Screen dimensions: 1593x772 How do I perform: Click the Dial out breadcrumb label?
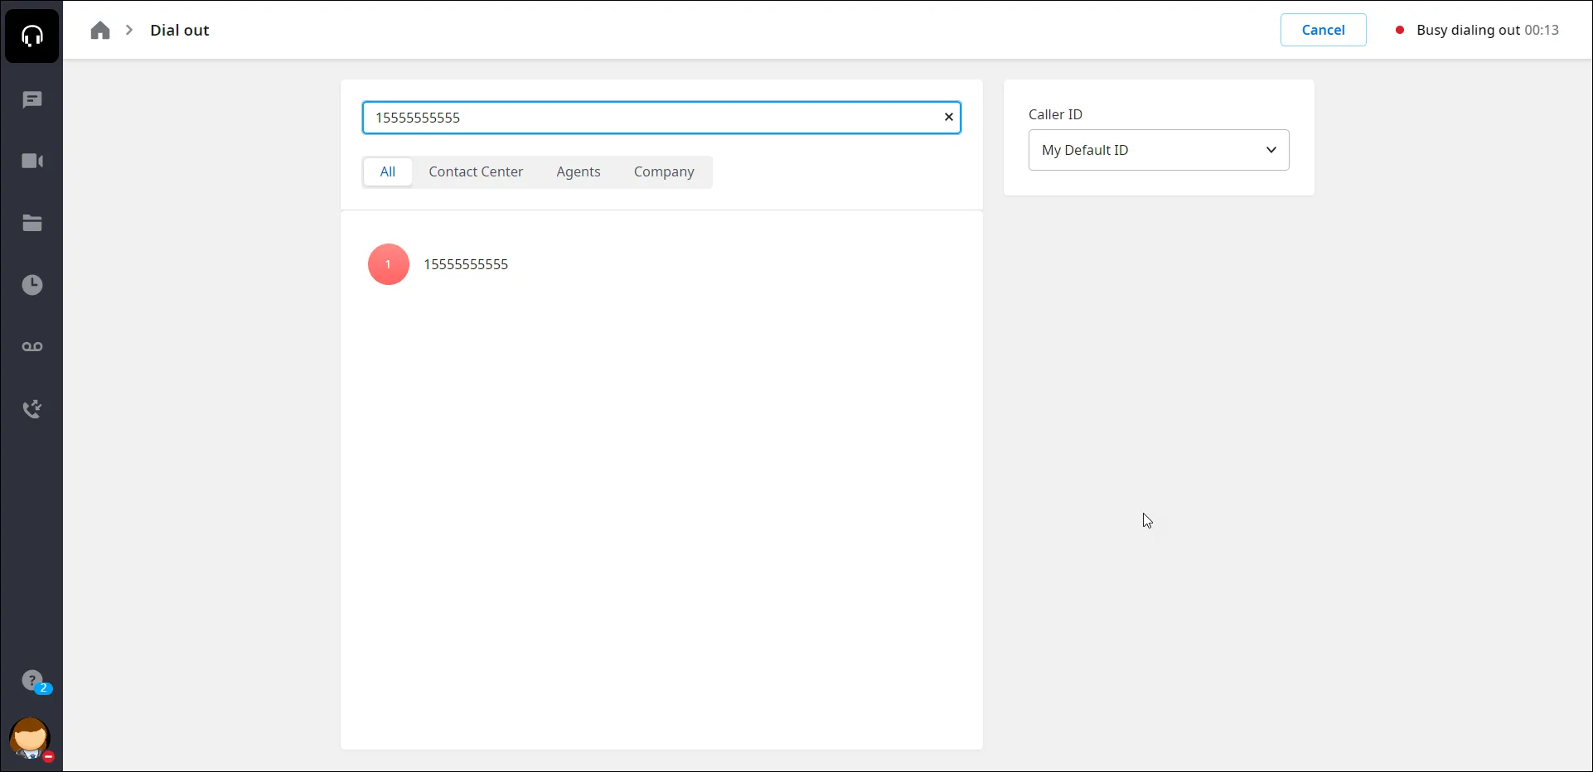pyautogui.click(x=180, y=31)
